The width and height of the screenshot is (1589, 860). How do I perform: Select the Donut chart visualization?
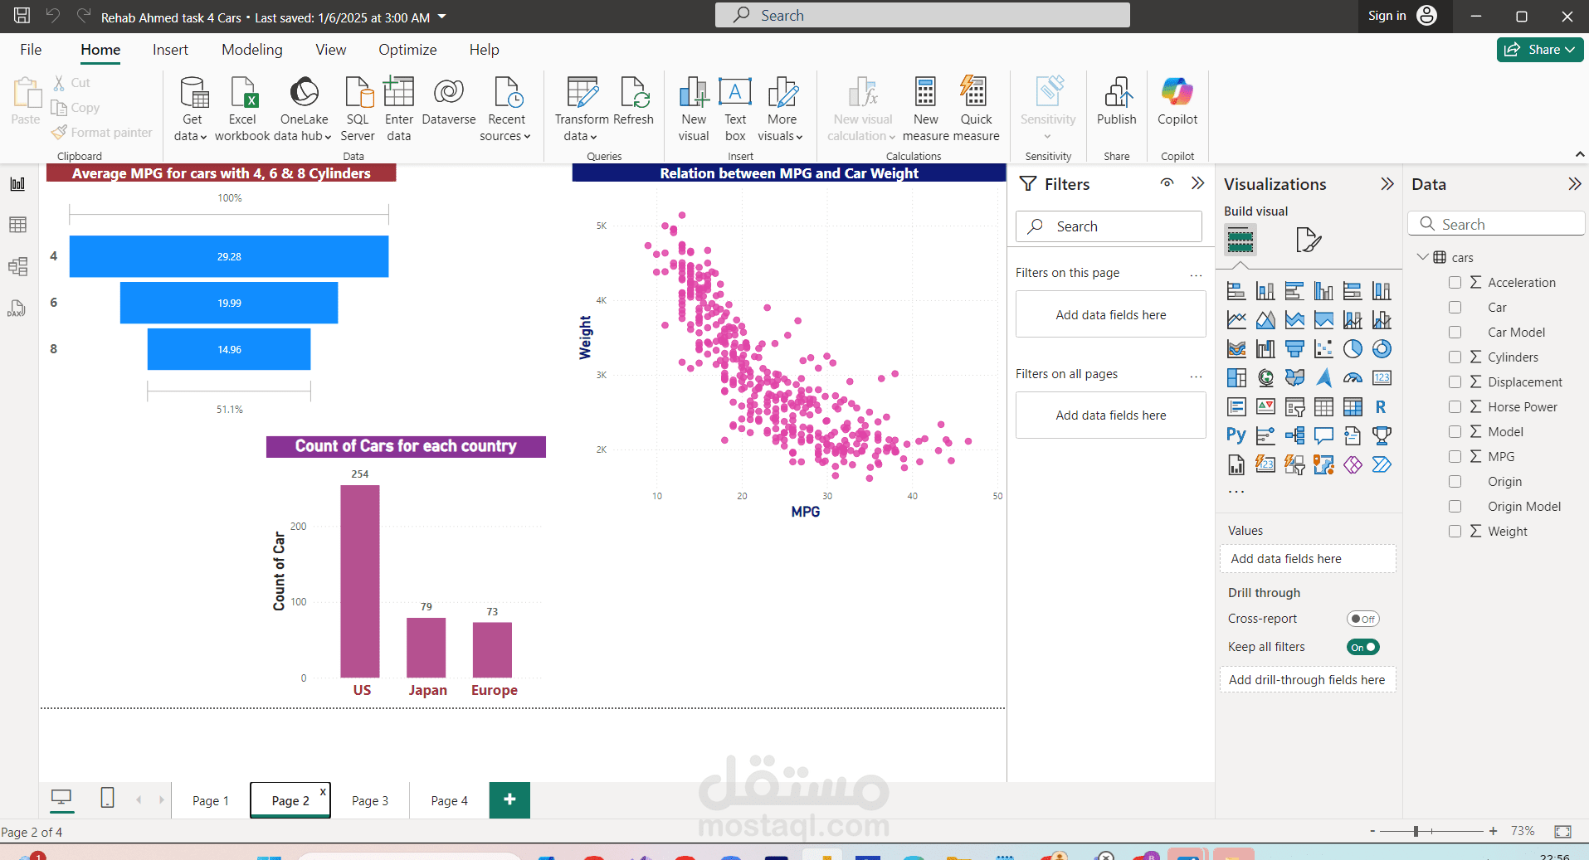click(x=1382, y=349)
